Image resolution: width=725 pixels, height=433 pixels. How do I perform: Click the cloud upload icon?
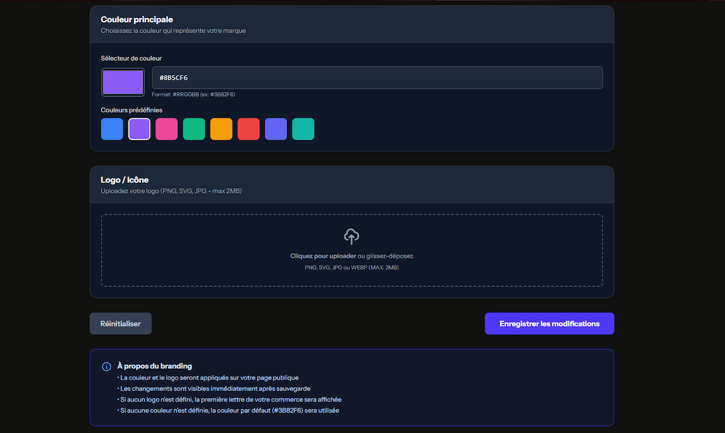tap(352, 236)
